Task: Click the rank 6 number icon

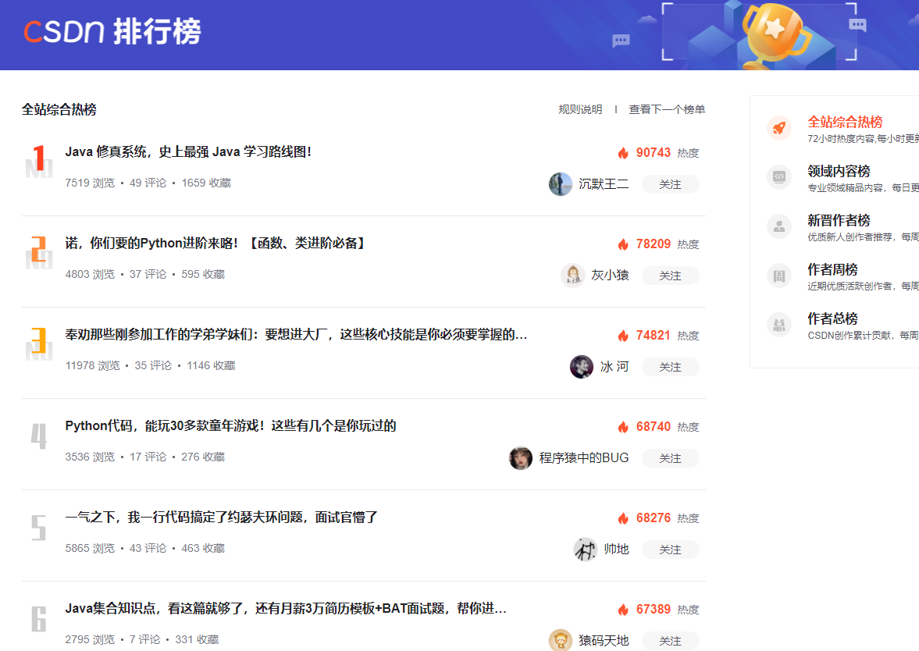Action: (39, 619)
